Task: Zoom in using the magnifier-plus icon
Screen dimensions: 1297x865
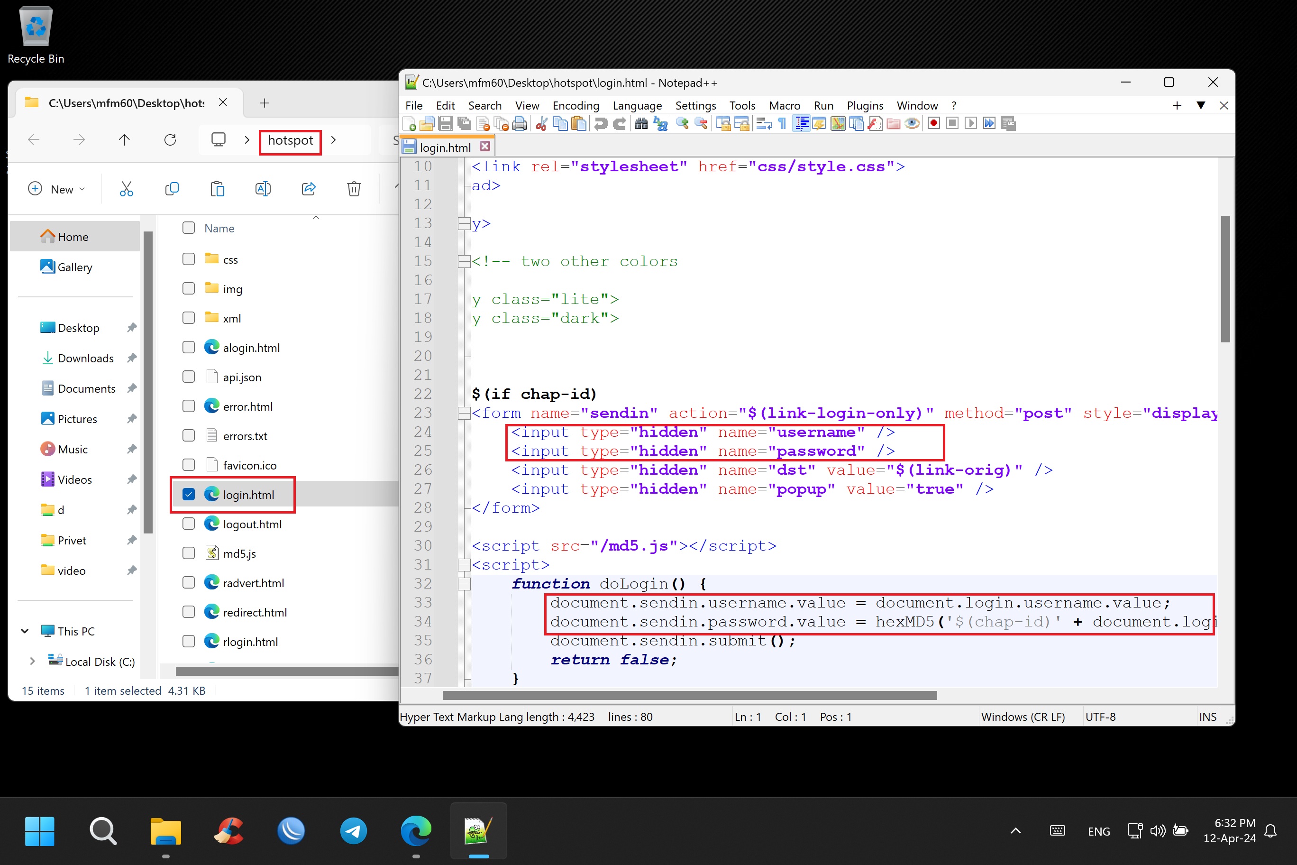Action: (x=682, y=124)
